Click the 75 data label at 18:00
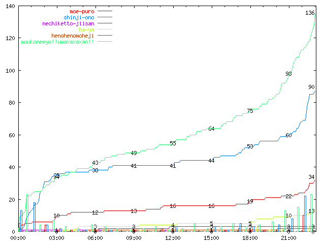Screen dimensions: 325x244 [250, 111]
